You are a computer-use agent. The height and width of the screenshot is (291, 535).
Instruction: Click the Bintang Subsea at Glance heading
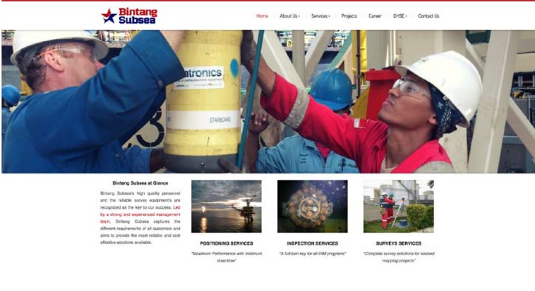click(140, 183)
